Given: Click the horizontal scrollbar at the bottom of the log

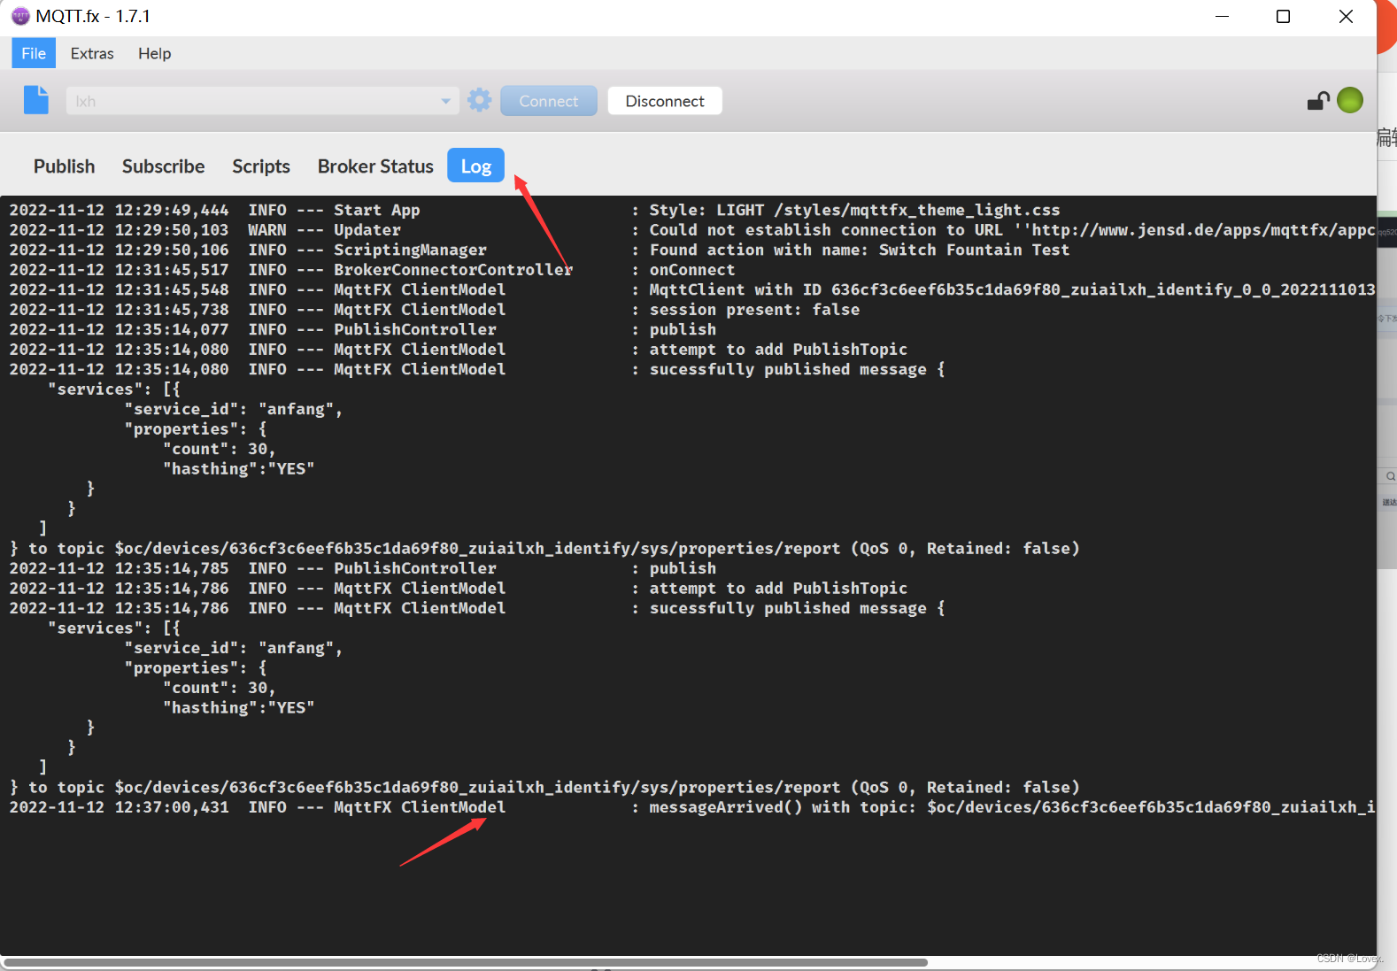Looking at the screenshot, I should click(x=466, y=962).
